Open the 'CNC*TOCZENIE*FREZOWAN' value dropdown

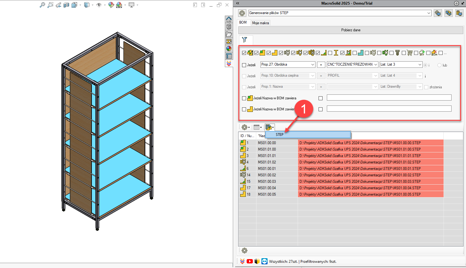pyautogui.click(x=376, y=64)
